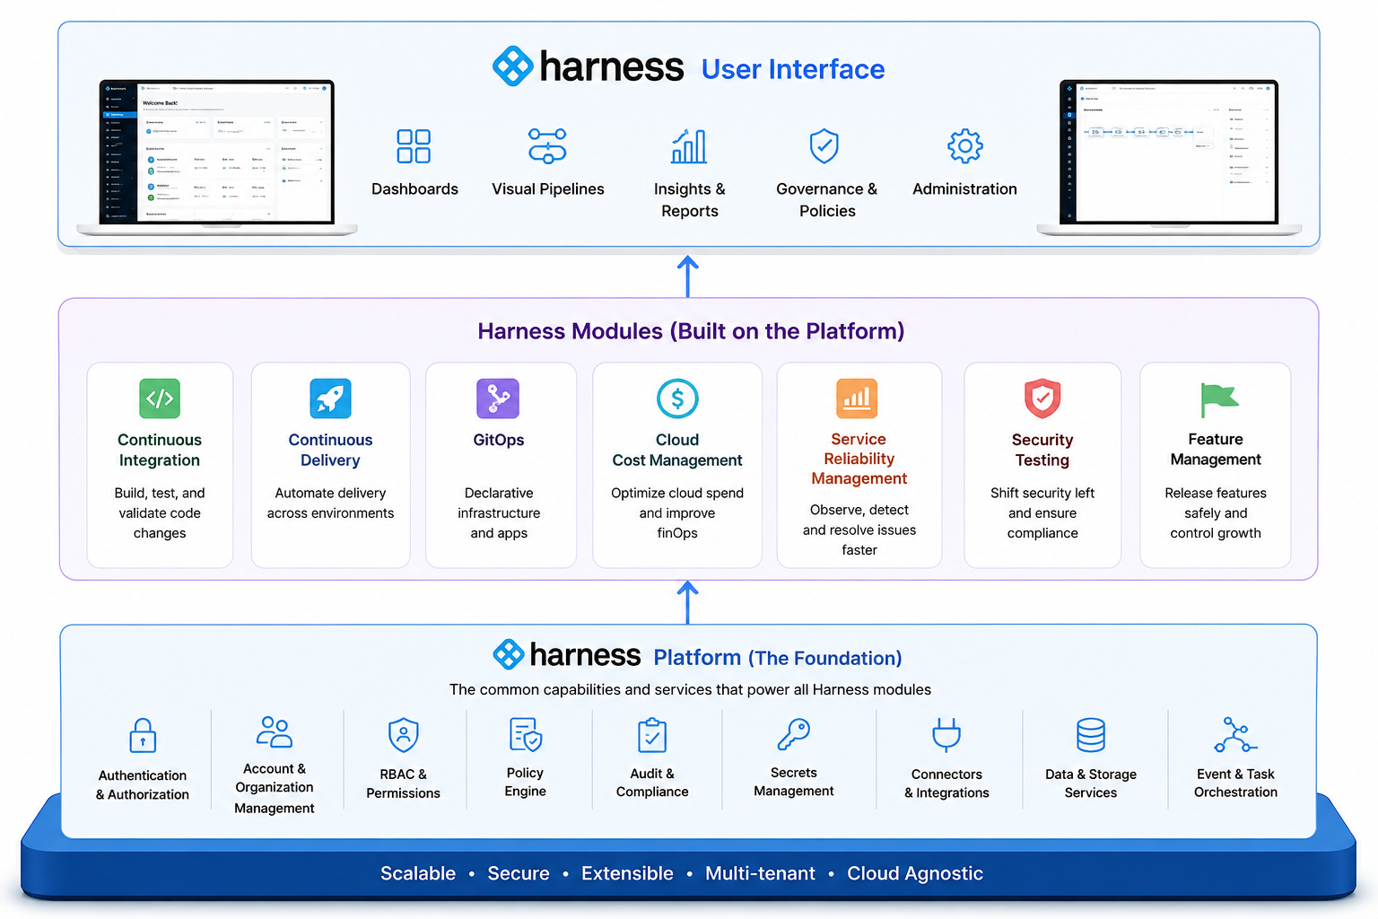Click 'Shift security left and ensure compliance'
Viewport: 1378px width, 919px height.
tap(1042, 512)
